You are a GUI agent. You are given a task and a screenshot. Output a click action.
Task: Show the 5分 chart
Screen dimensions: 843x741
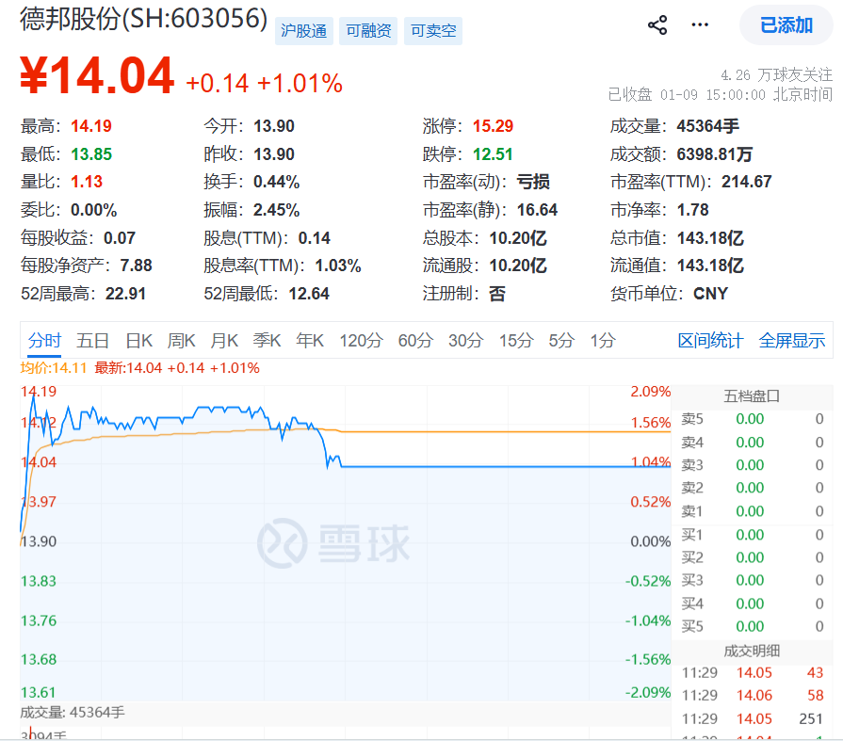pos(561,341)
